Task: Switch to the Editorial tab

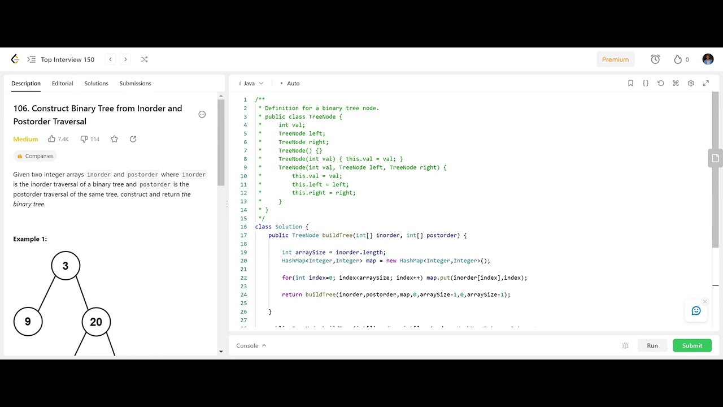Action: pos(62,83)
